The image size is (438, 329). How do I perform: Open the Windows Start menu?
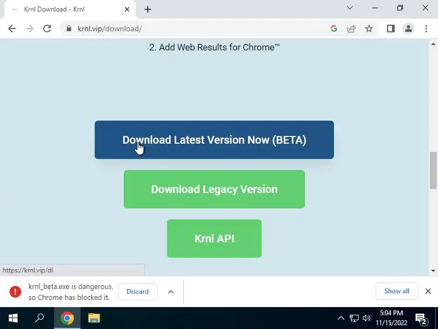click(13, 318)
